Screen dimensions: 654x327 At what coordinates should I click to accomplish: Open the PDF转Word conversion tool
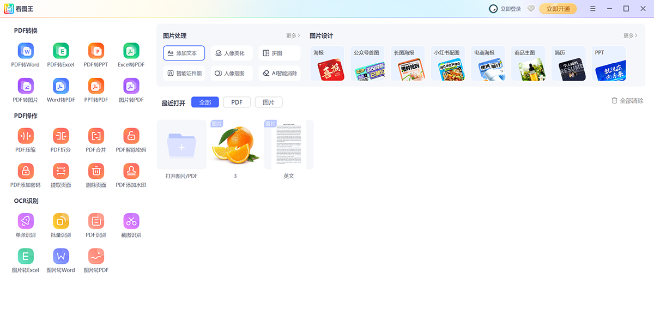[x=26, y=51]
